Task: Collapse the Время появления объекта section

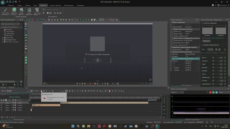Action: point(173,29)
